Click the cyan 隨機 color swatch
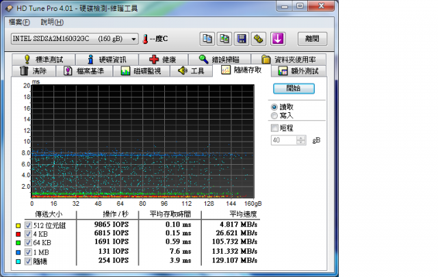Viewport: 438px width, 277px height. pos(18,262)
